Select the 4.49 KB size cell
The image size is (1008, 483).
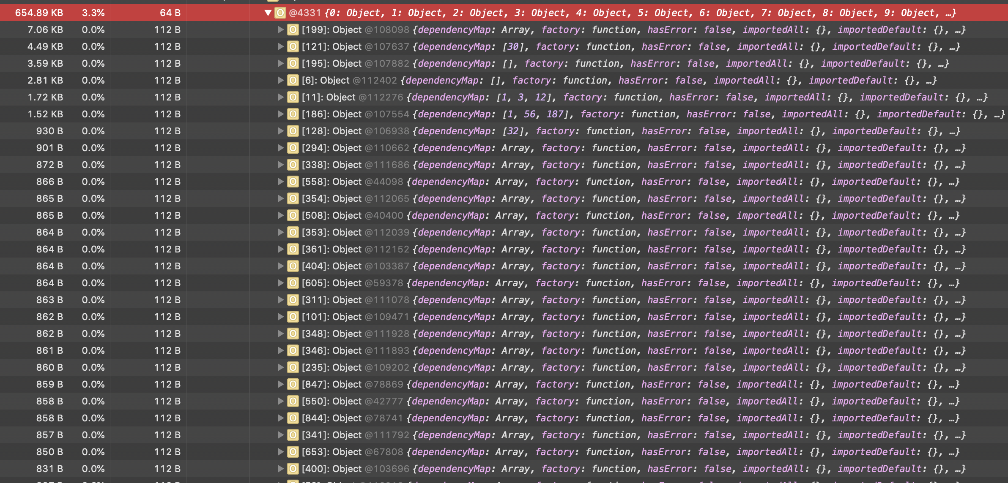(x=45, y=46)
